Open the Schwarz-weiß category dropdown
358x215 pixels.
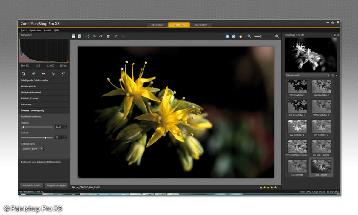pos(307,76)
